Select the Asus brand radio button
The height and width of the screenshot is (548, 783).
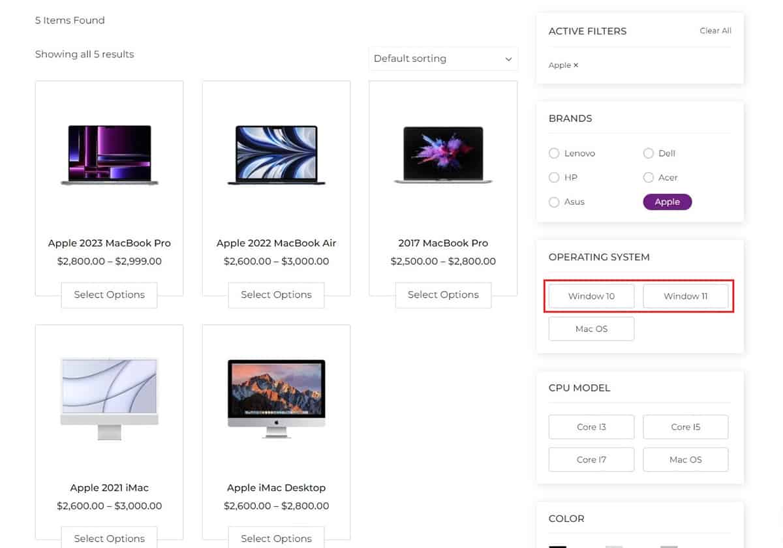[554, 202]
